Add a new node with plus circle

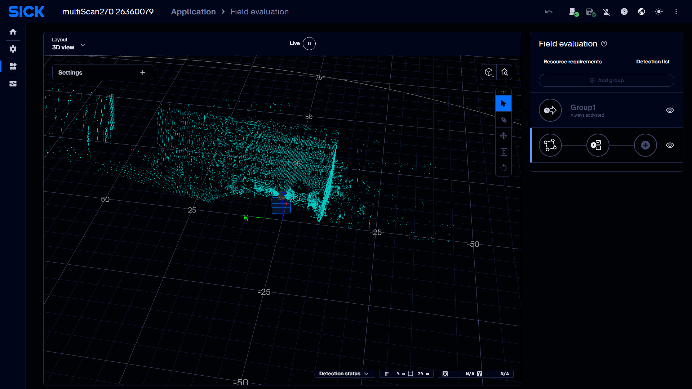645,145
